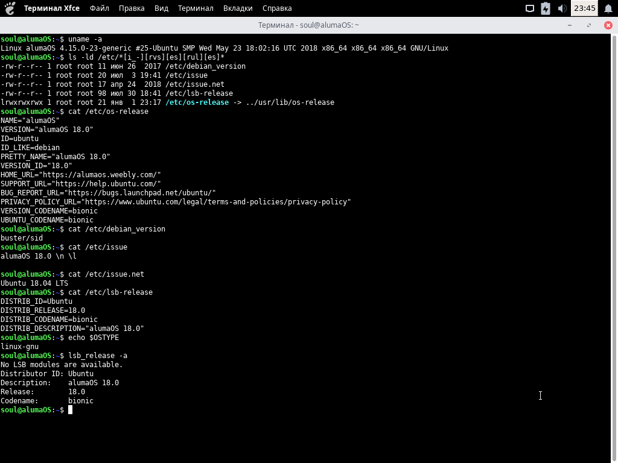Open the volume speaker icon
Screen dimensions: 618x463
tap(562, 8)
